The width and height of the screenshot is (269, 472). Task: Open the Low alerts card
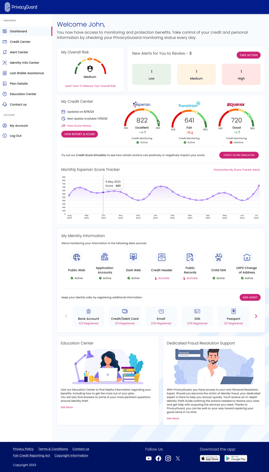152,74
